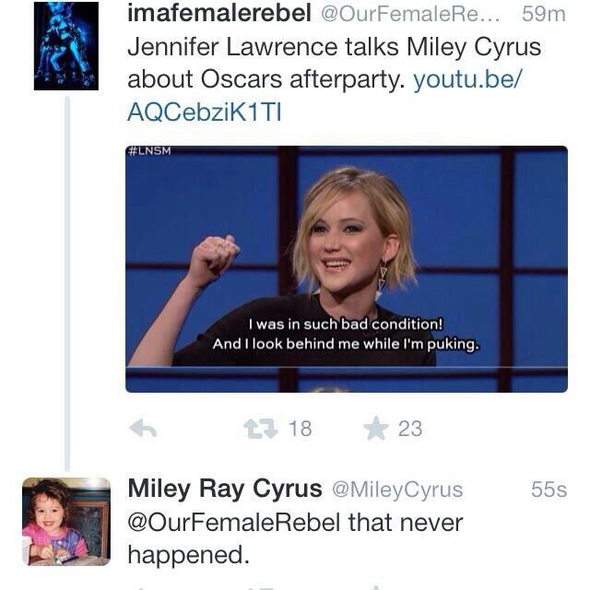Favorite the tweet using the star icon
Image resolution: width=590 pixels, height=590 pixels.
(x=376, y=429)
